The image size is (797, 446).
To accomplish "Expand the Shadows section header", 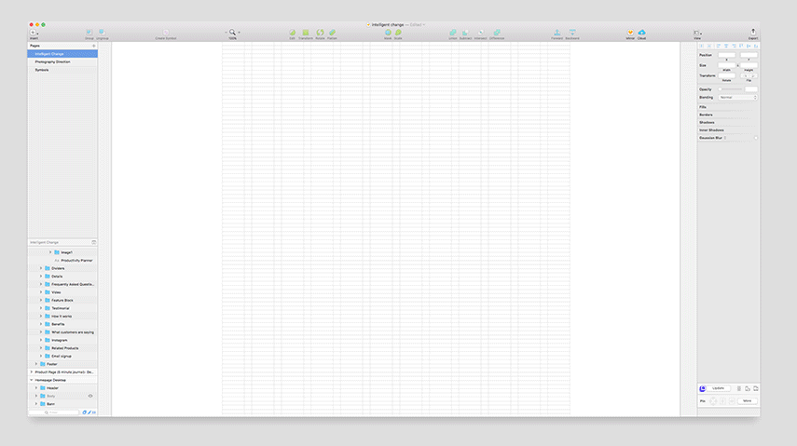I will coord(707,122).
